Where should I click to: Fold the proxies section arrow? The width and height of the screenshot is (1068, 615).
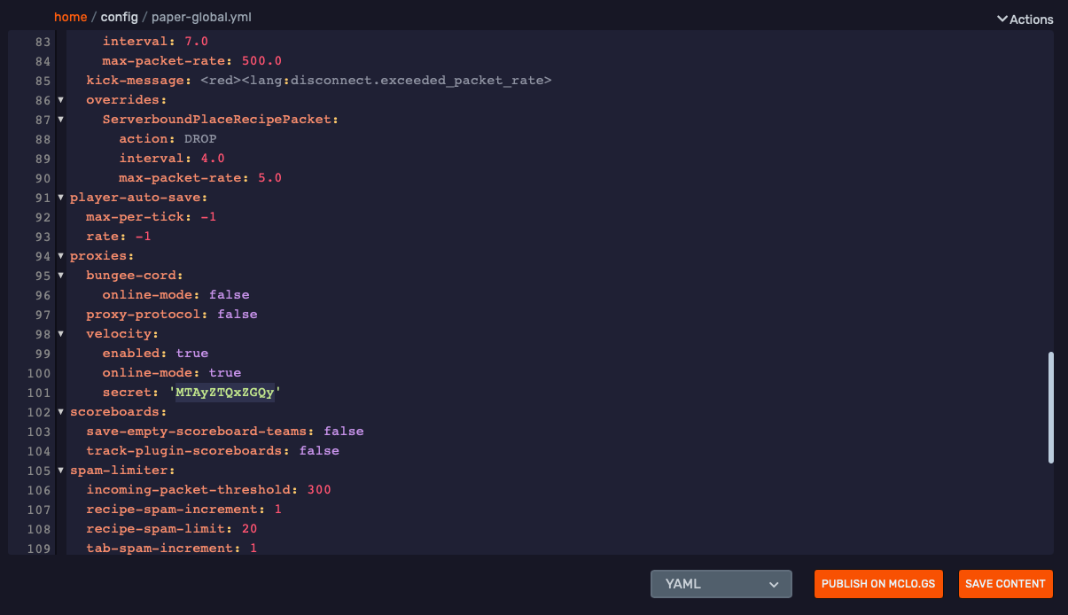coord(61,256)
